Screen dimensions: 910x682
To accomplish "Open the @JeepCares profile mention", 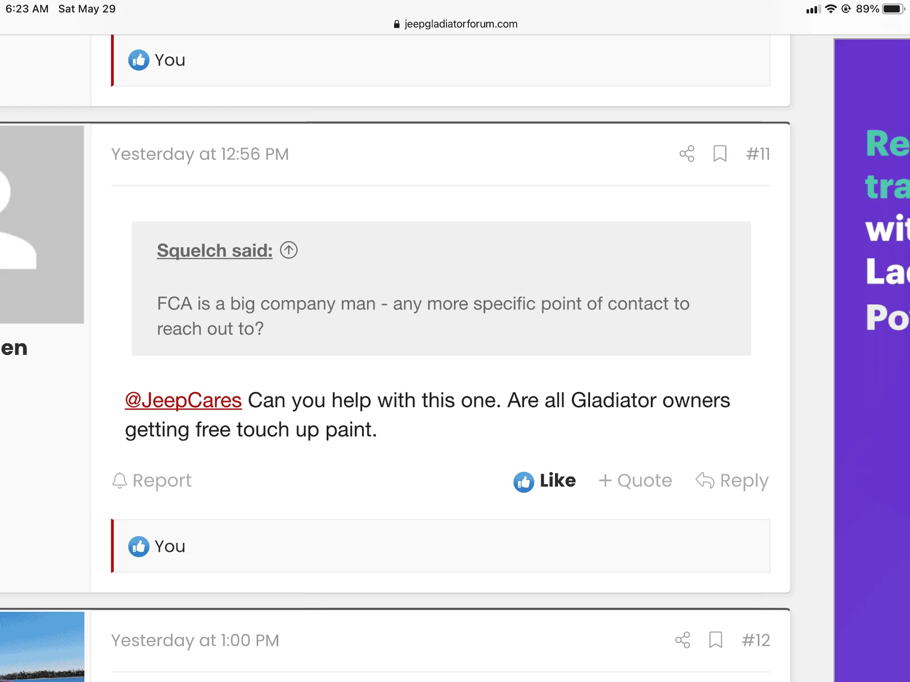I will (x=183, y=400).
